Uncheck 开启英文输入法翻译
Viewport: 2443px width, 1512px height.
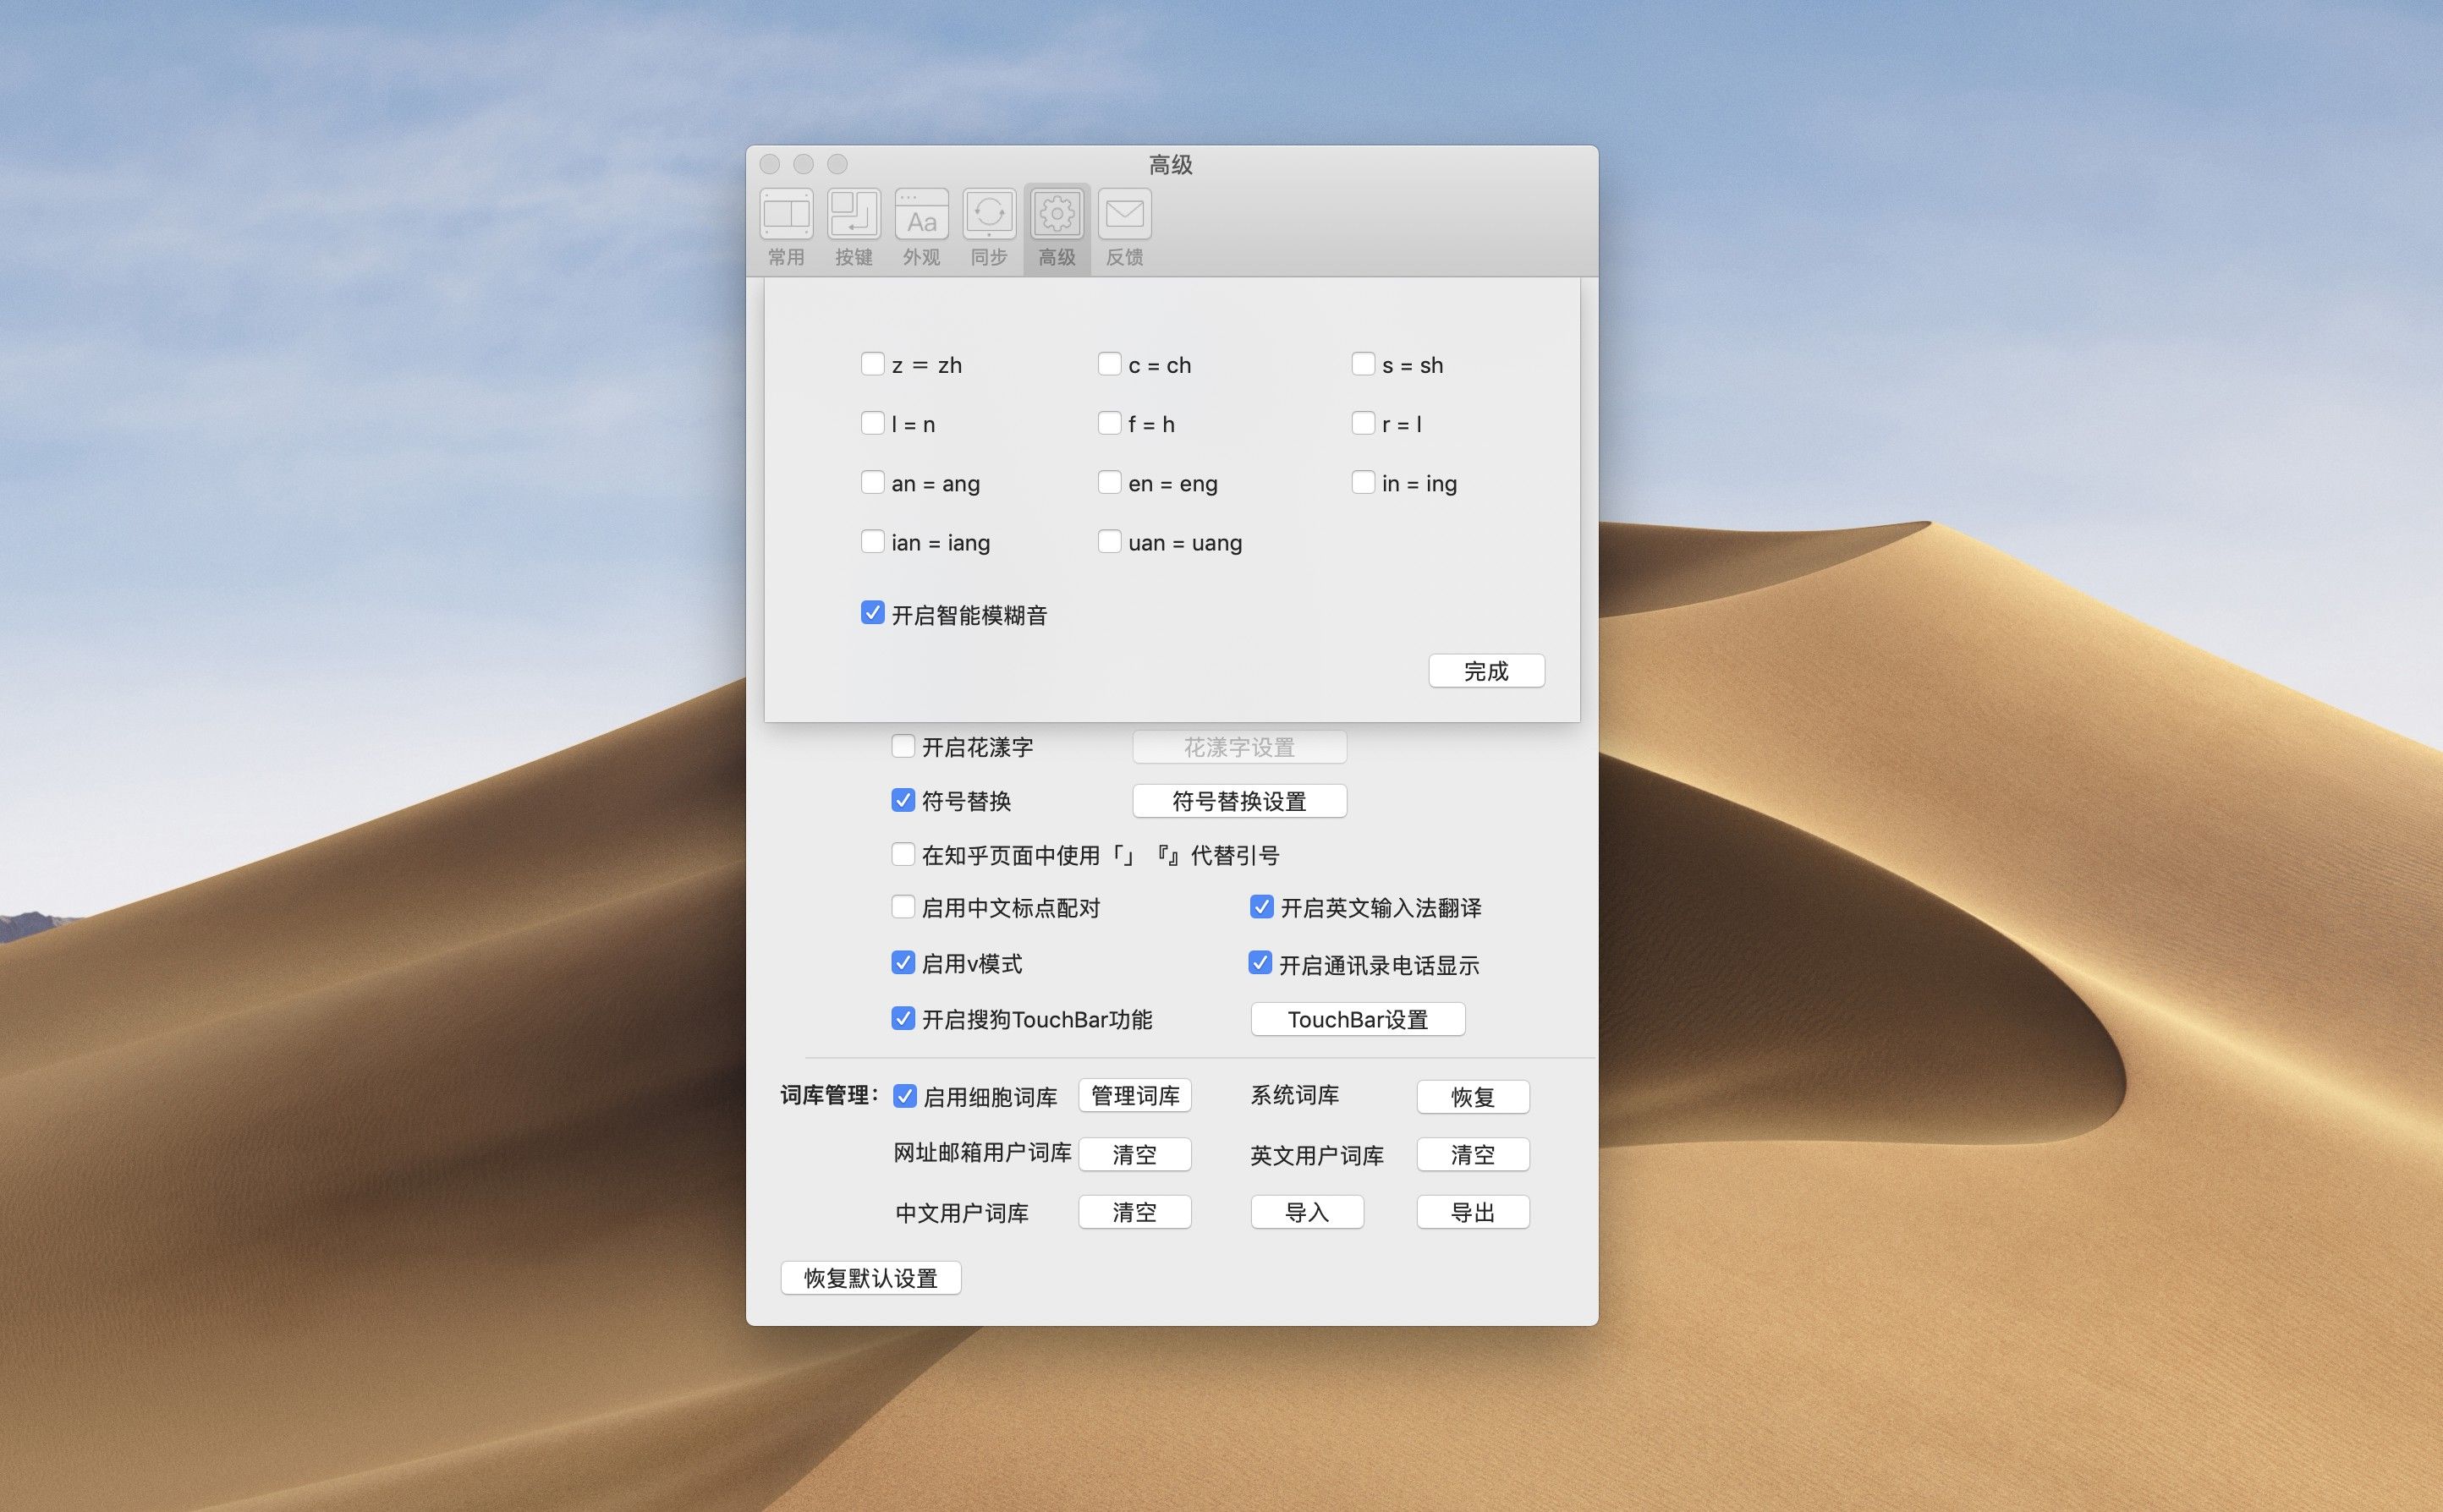pos(1262,907)
